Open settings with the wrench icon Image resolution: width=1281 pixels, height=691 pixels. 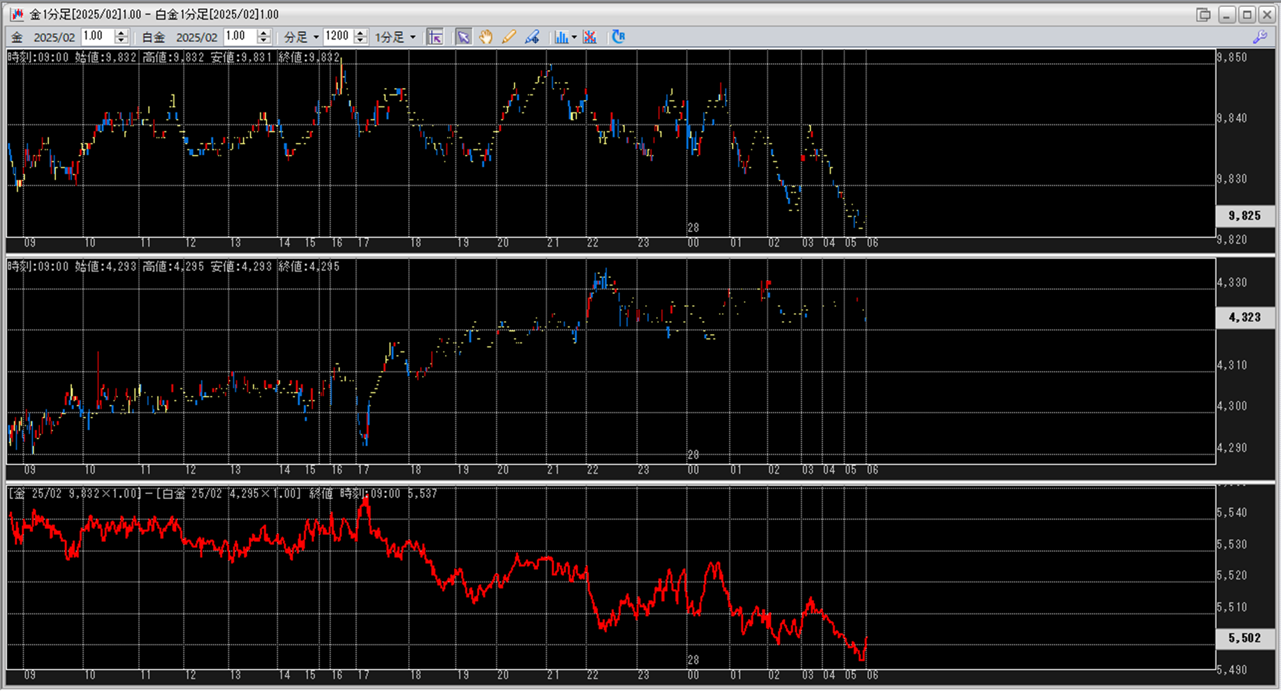click(1260, 37)
